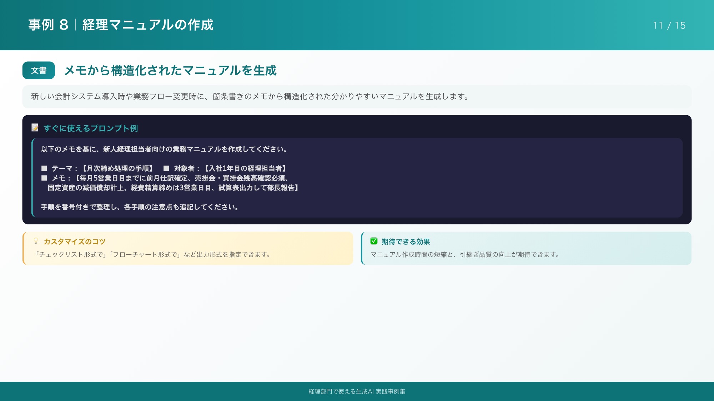Click the memo pencil icon beside プロンプト例
This screenshot has width=714, height=401.
[x=35, y=127]
